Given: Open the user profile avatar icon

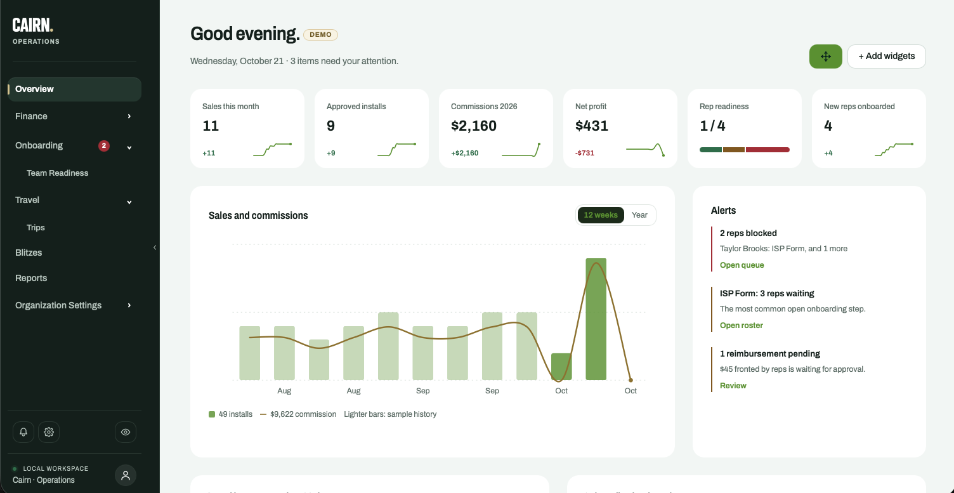Looking at the screenshot, I should pyautogui.click(x=126, y=475).
